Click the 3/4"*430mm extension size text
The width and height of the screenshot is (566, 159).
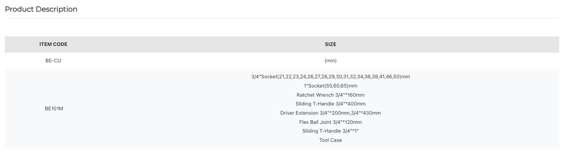pos(366,113)
